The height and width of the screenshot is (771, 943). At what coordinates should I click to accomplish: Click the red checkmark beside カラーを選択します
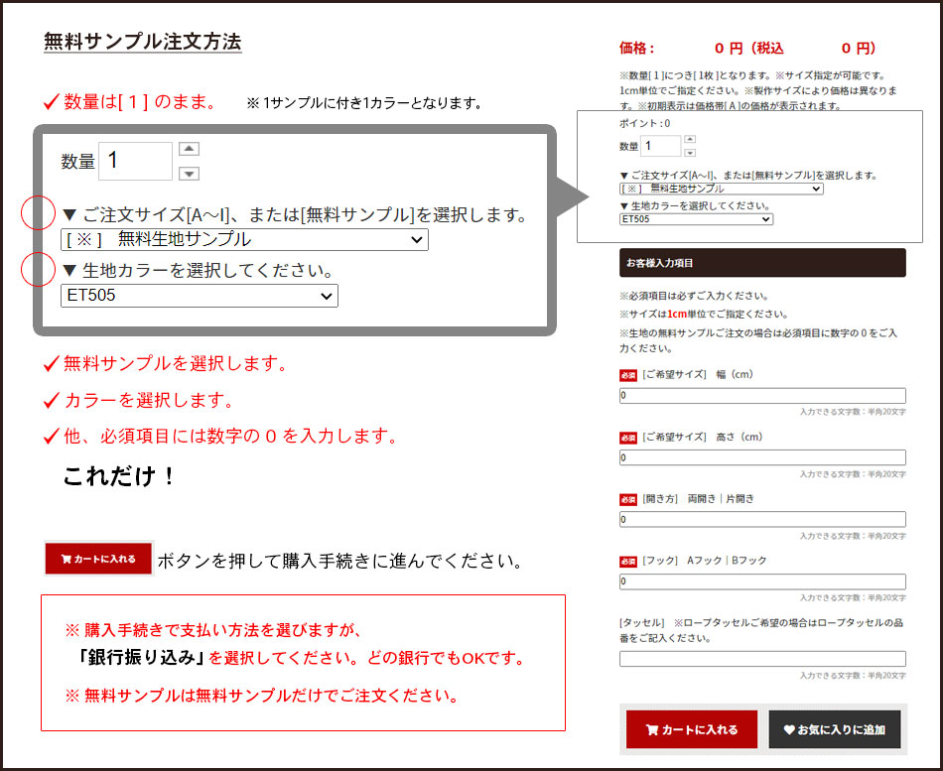click(x=53, y=401)
